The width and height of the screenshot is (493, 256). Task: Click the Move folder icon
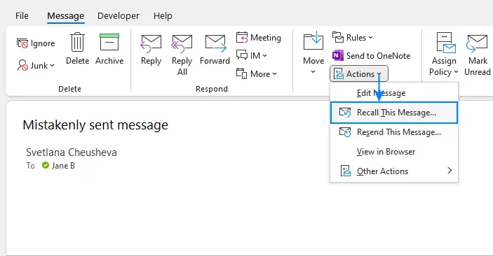313,41
